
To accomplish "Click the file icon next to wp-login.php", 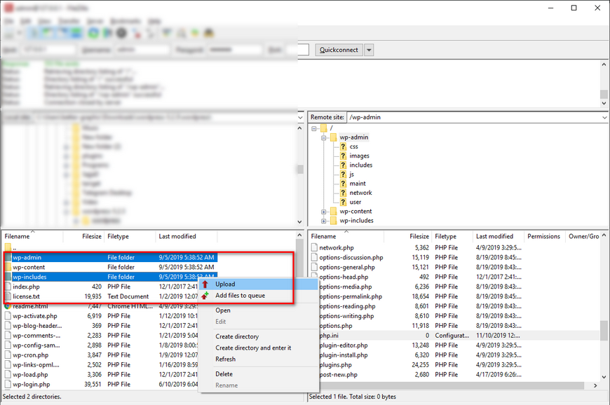I will click(x=8, y=385).
